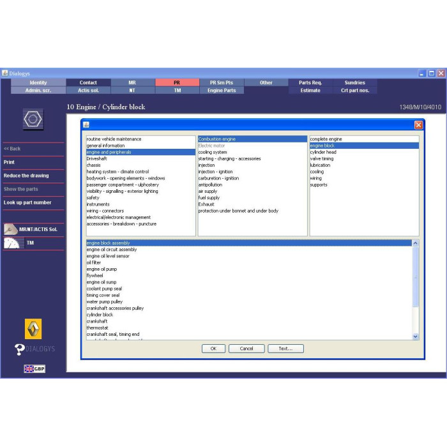Click Look up part number
The height and width of the screenshot is (447, 447).
pos(27,202)
